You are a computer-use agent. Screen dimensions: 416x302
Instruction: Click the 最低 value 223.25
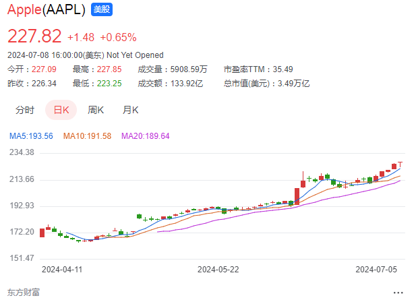coord(109,84)
